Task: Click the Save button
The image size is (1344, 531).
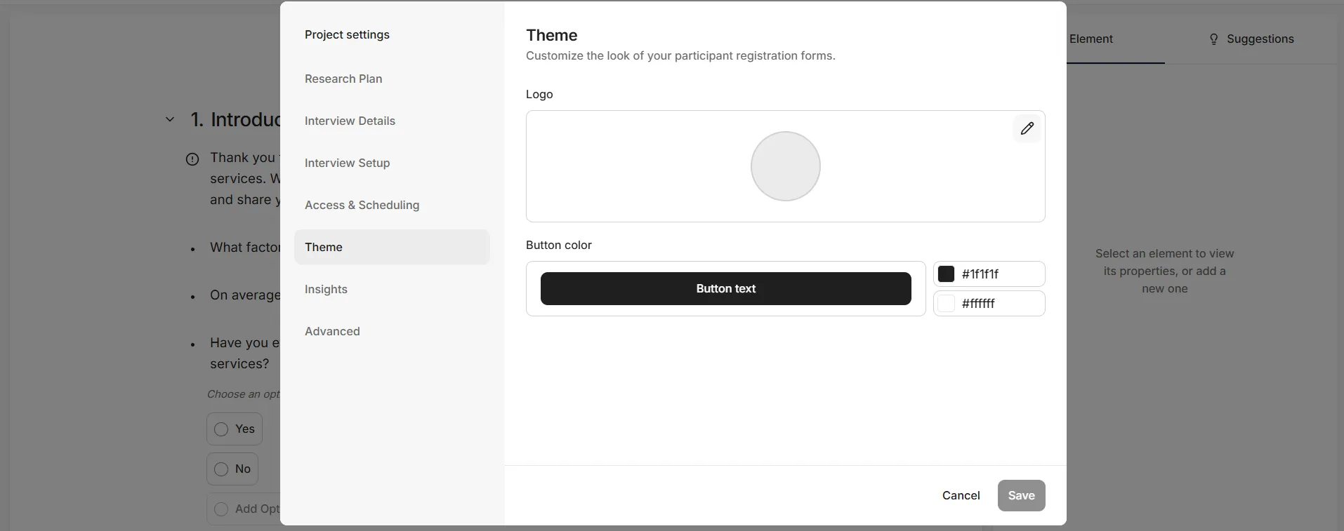Action: (x=1021, y=495)
